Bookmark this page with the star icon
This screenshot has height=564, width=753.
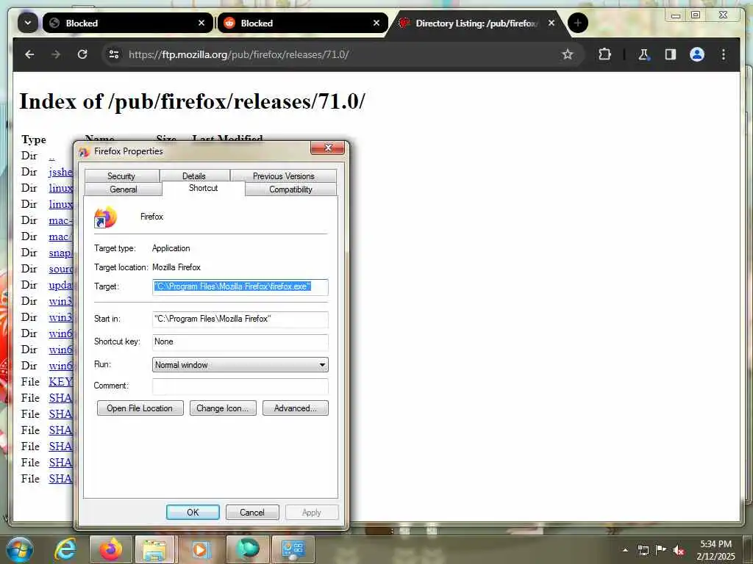[568, 54]
